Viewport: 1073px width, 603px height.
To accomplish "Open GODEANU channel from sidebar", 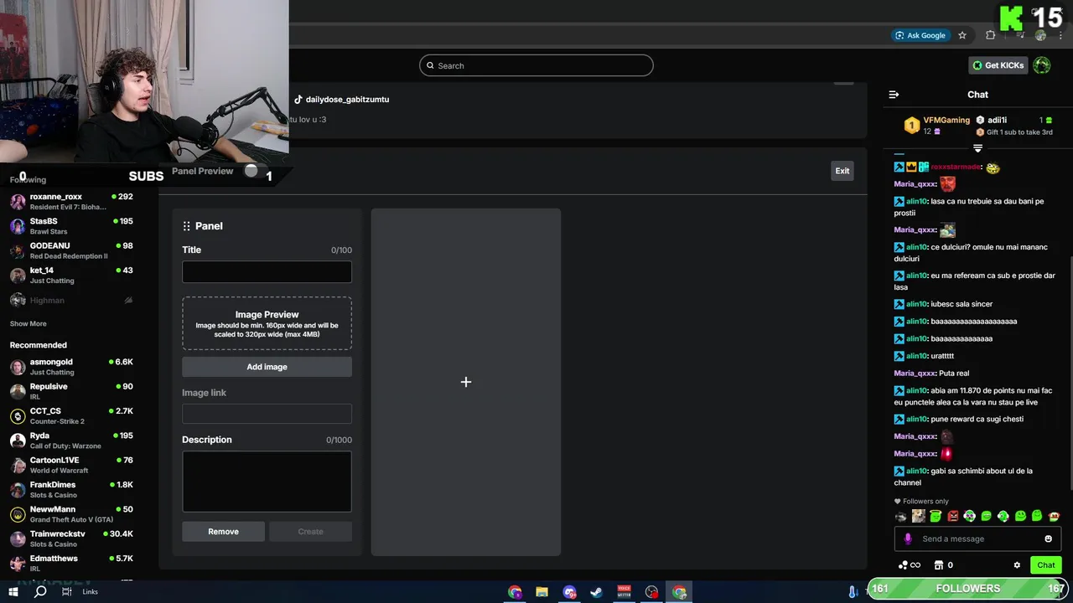I will coord(71,250).
